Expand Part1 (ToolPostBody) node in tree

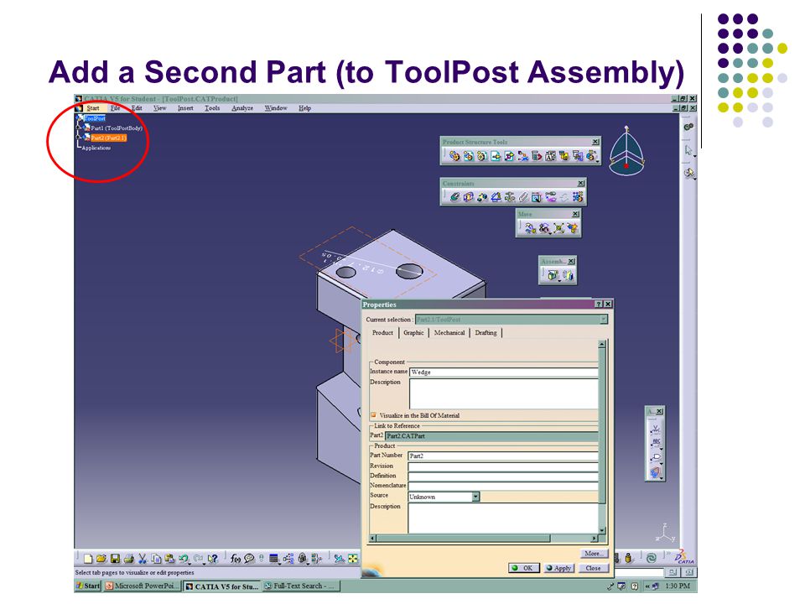pos(79,128)
